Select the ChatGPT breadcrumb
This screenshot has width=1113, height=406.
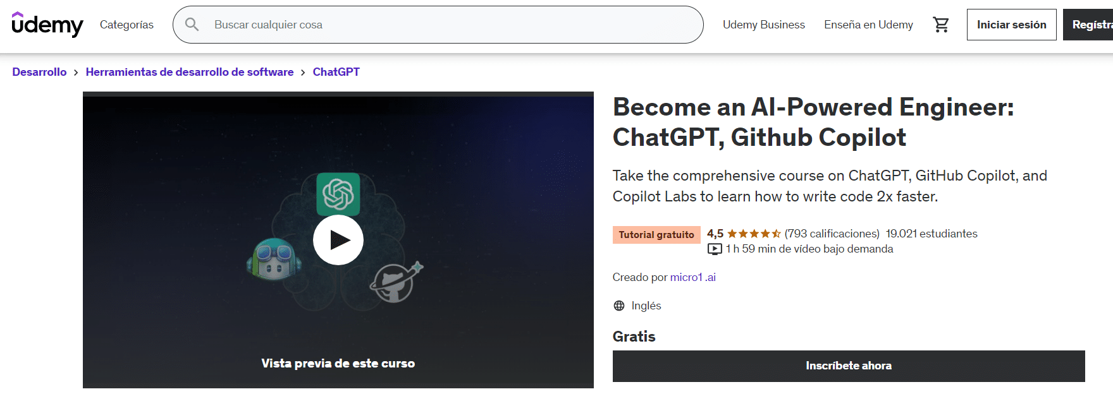[x=336, y=71]
